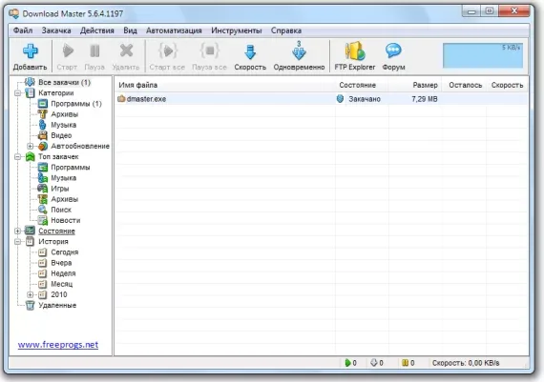Screen dimensions: 544x382
Task: Expand the Автообновление tree node
Action: tap(31, 146)
